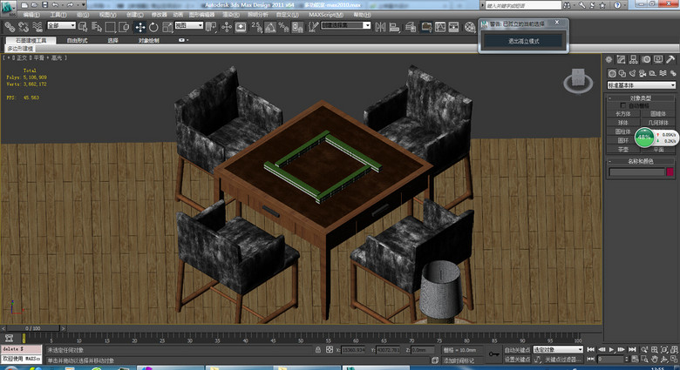This screenshot has width=680, height=370.
Task: Toggle Angle Snap button
Action: [x=270, y=27]
